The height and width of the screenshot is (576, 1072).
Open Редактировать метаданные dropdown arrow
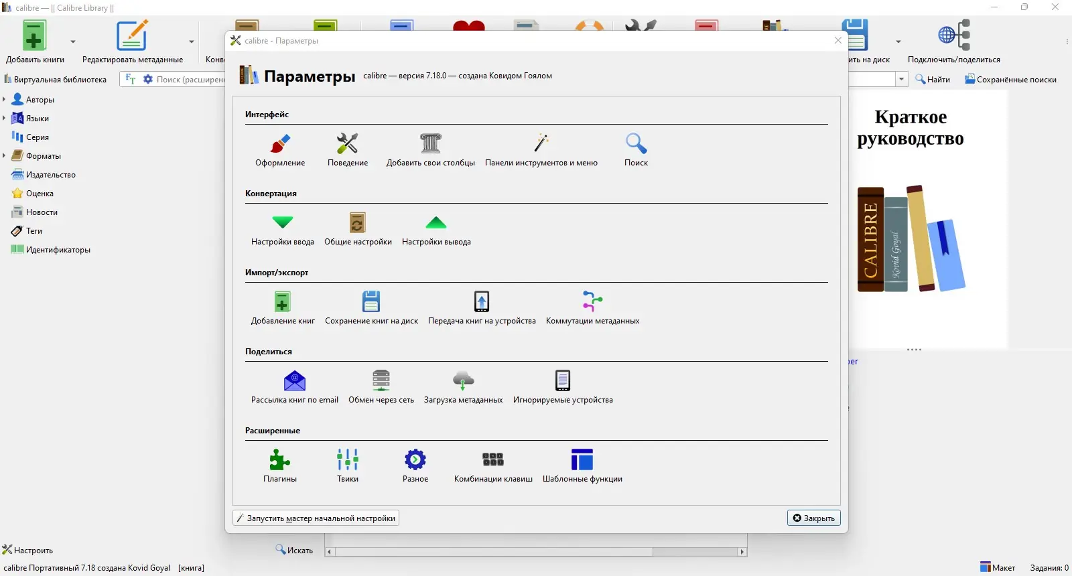(192, 42)
